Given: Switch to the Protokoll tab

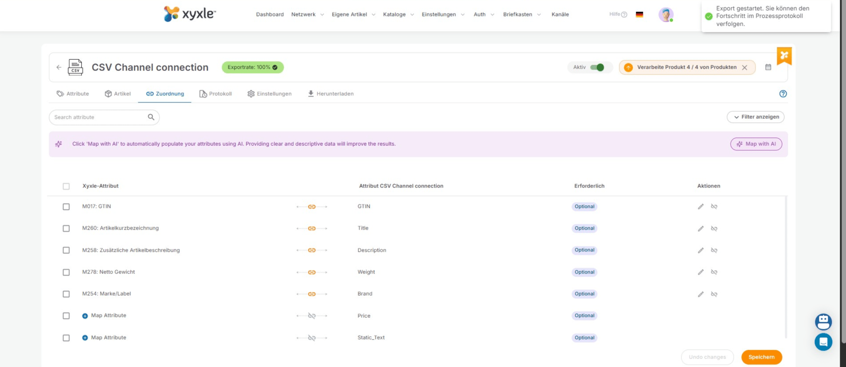Looking at the screenshot, I should (215, 94).
